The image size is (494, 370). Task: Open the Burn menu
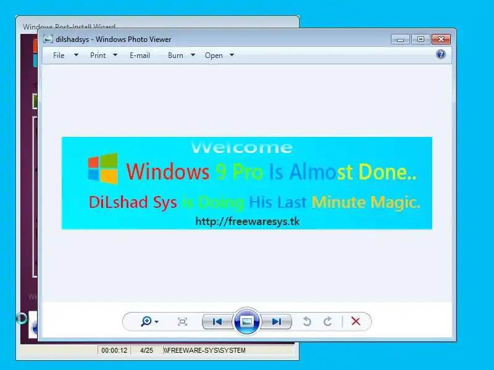tap(175, 55)
